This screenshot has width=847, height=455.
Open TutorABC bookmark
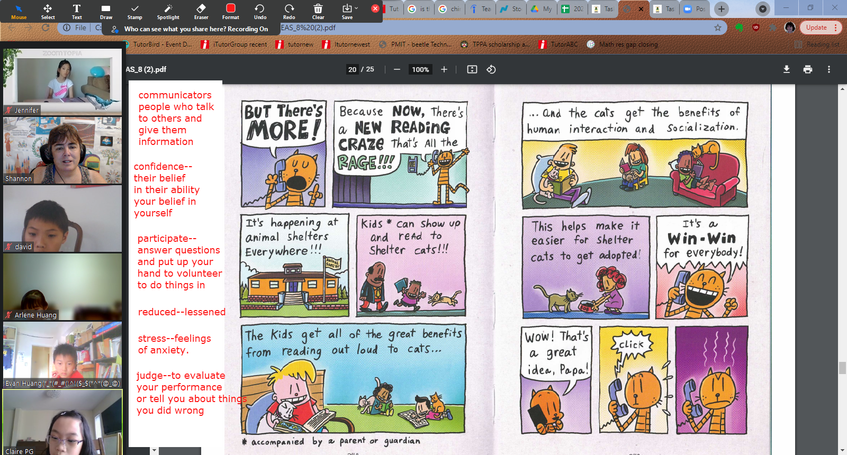tap(558, 44)
